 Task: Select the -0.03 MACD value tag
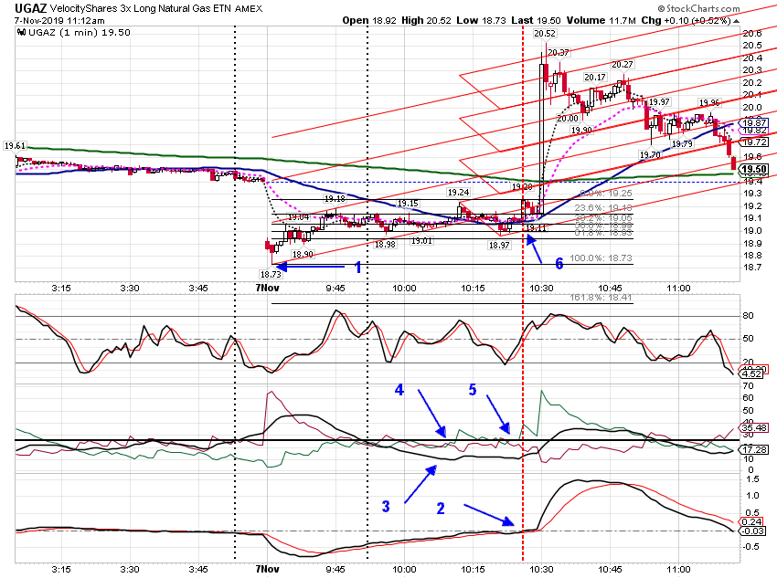[x=751, y=531]
